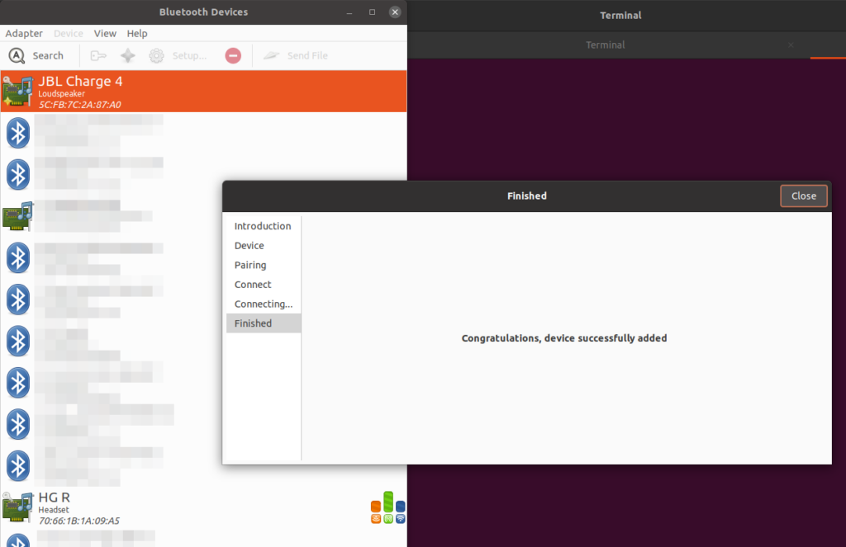Open the Device menu in the menu bar
This screenshot has height=547, width=846.
click(69, 33)
